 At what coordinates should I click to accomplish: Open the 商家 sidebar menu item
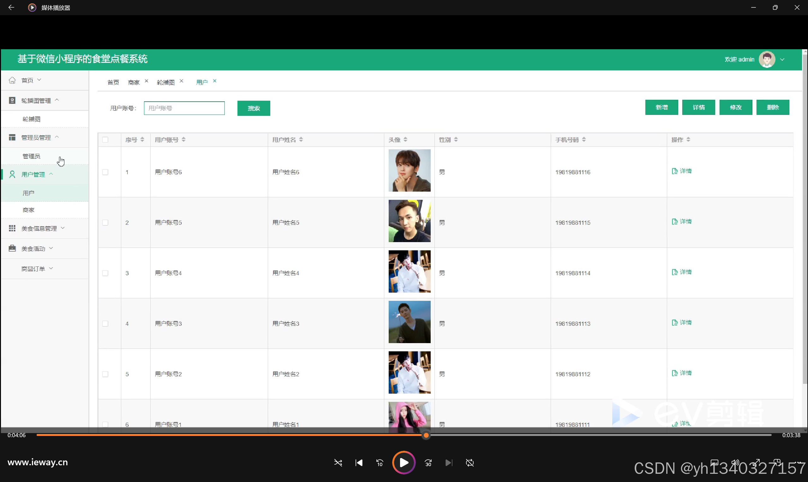coord(29,210)
